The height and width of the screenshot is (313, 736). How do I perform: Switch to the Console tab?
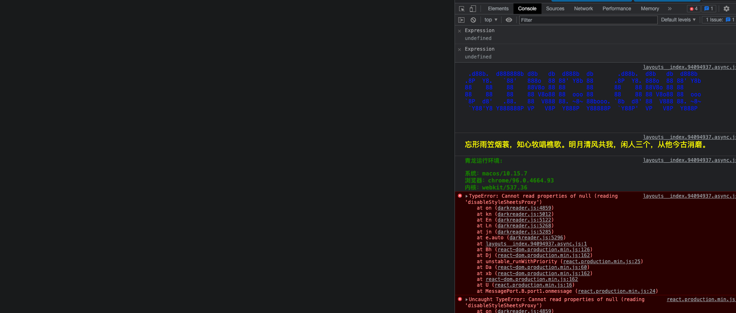527,9
